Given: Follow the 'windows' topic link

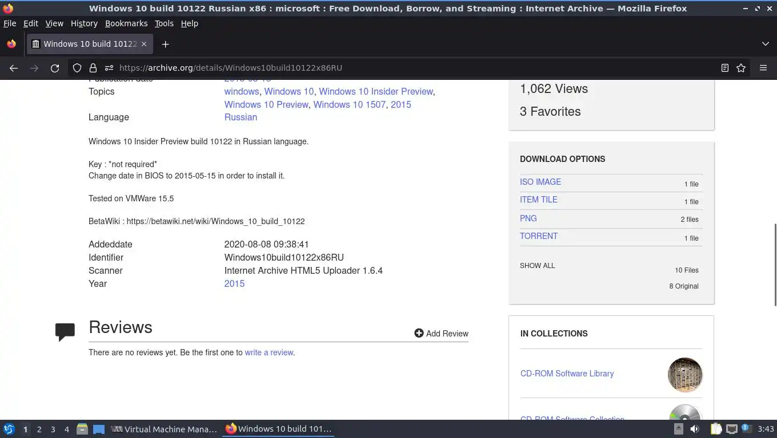Looking at the screenshot, I should (x=242, y=91).
